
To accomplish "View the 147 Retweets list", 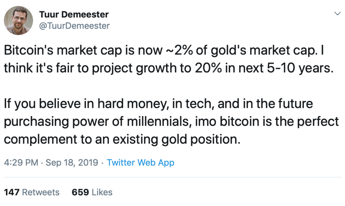I will coord(32,192).
